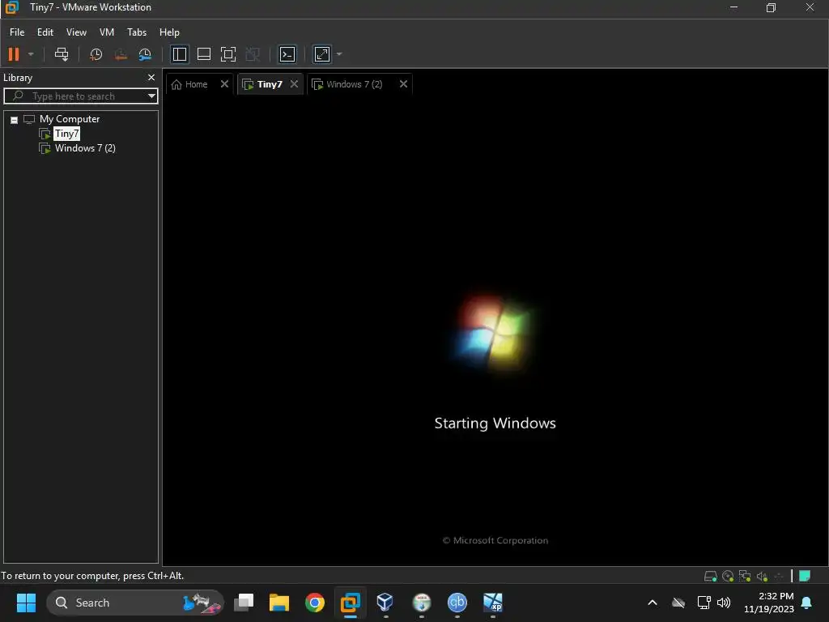Pause the virtual machine with the orange button
The width and height of the screenshot is (829, 622).
[x=14, y=54]
